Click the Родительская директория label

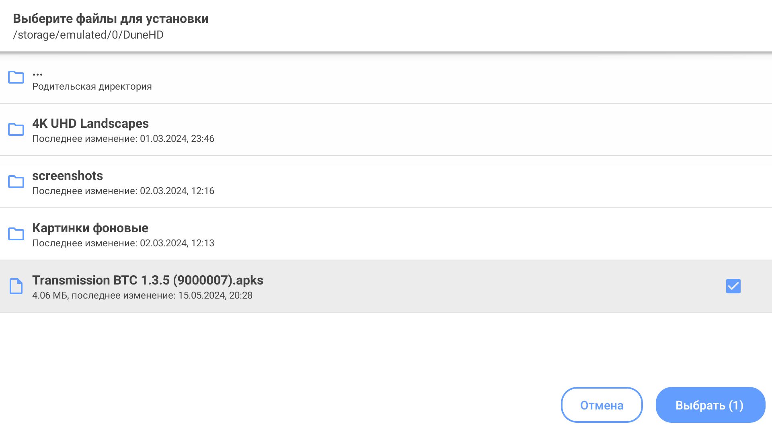coord(92,86)
